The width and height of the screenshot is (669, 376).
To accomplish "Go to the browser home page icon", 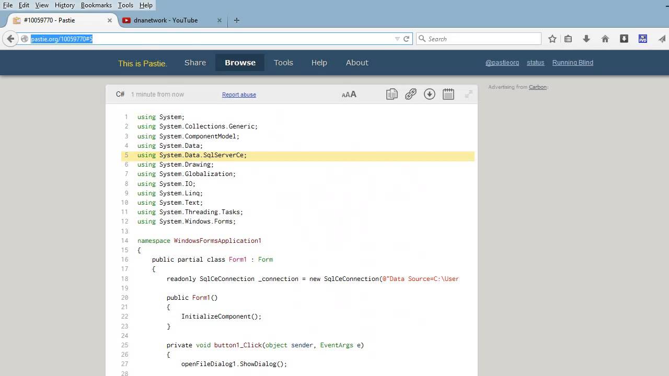I will tap(605, 39).
